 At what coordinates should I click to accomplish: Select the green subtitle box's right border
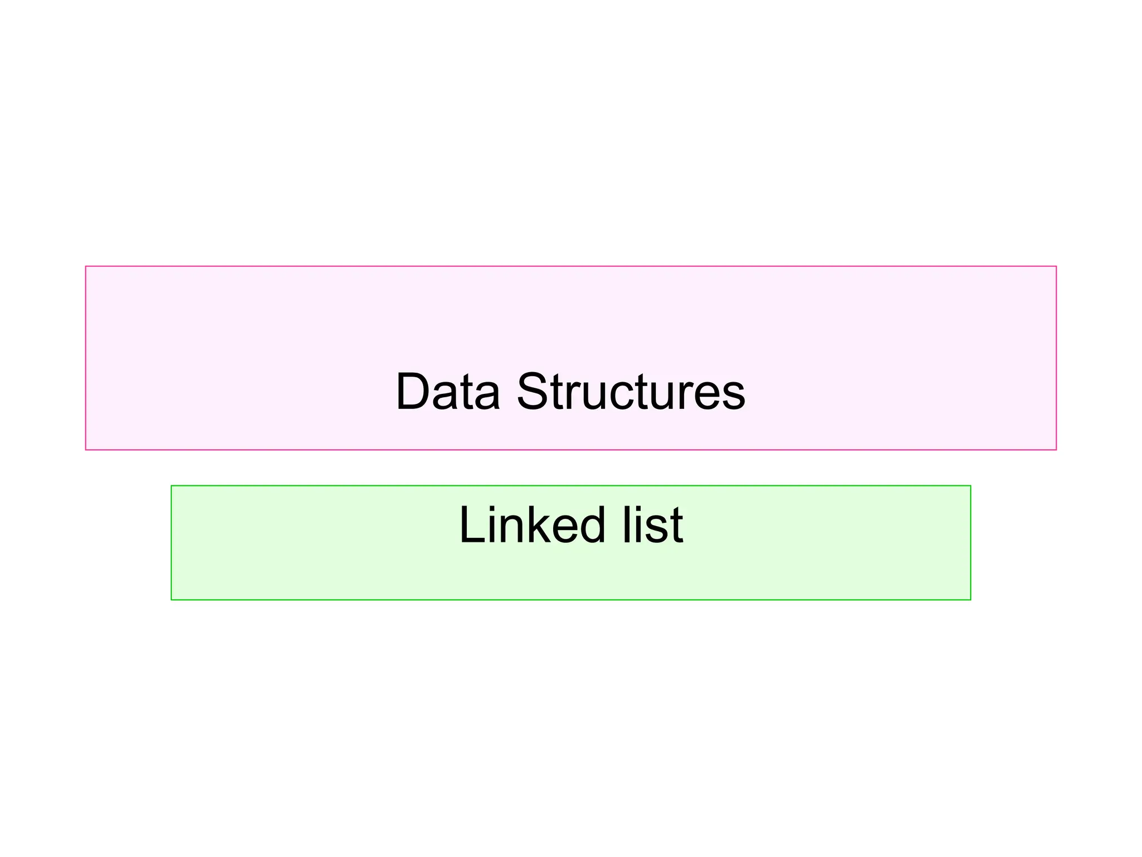tap(970, 543)
